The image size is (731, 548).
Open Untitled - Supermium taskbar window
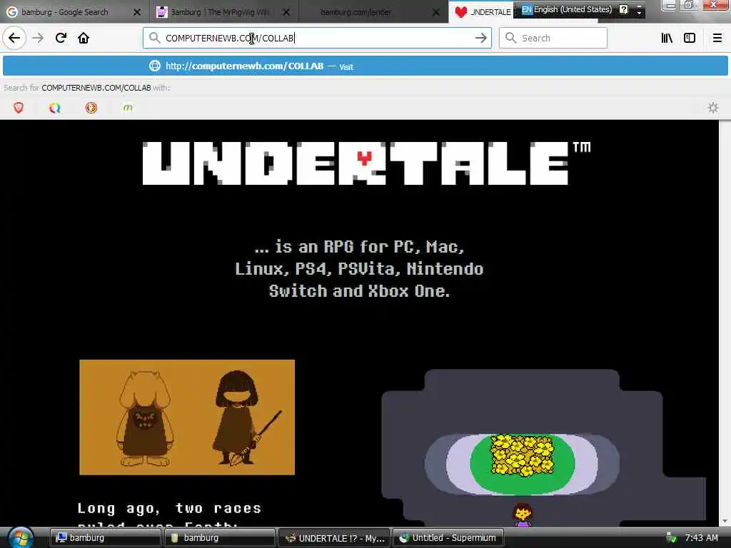448,538
